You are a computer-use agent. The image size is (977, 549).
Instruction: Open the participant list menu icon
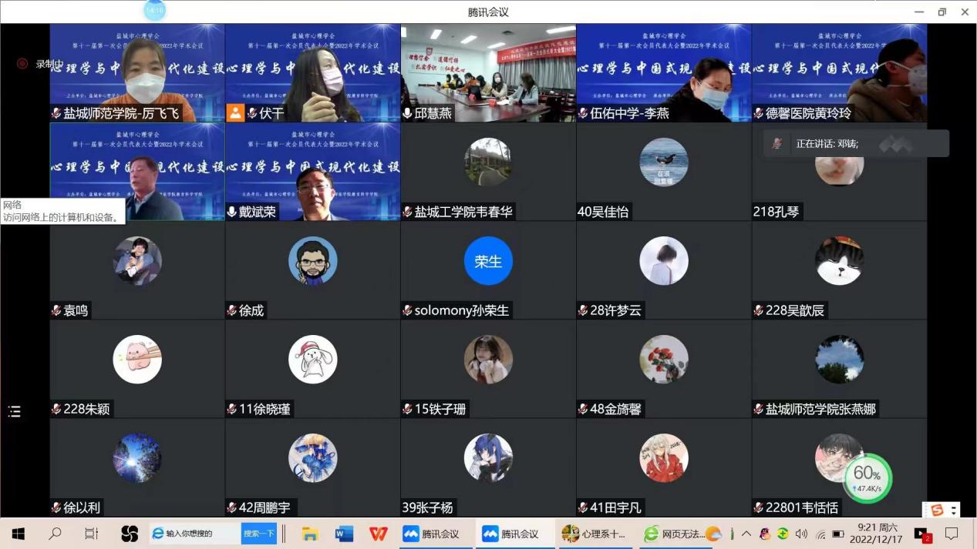(x=15, y=412)
